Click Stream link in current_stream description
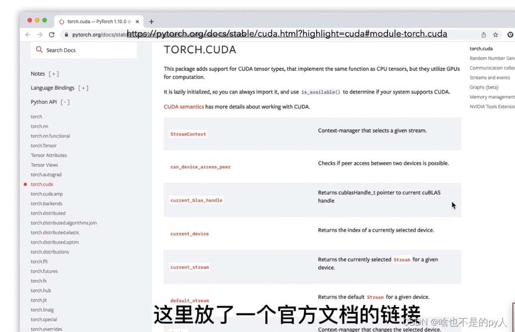 pyautogui.click(x=401, y=260)
